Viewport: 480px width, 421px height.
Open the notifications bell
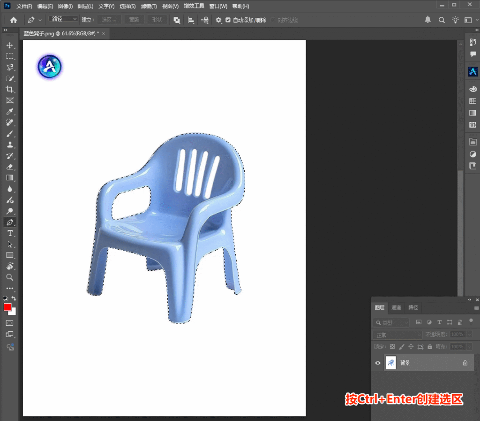pyautogui.click(x=427, y=20)
